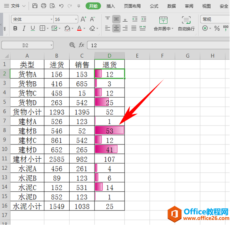Decrease font size with A- icon
Viewport: 232px width, 225px height.
tap(92, 19)
